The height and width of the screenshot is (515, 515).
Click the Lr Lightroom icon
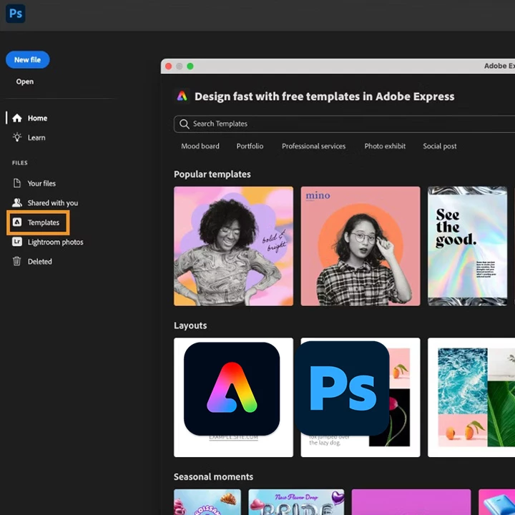[x=17, y=242]
